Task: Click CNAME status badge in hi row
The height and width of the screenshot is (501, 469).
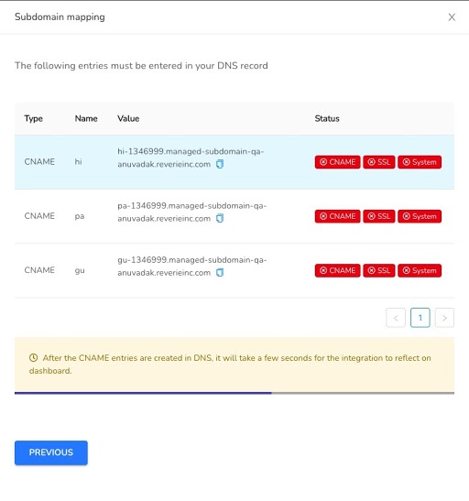Action: [x=337, y=162]
